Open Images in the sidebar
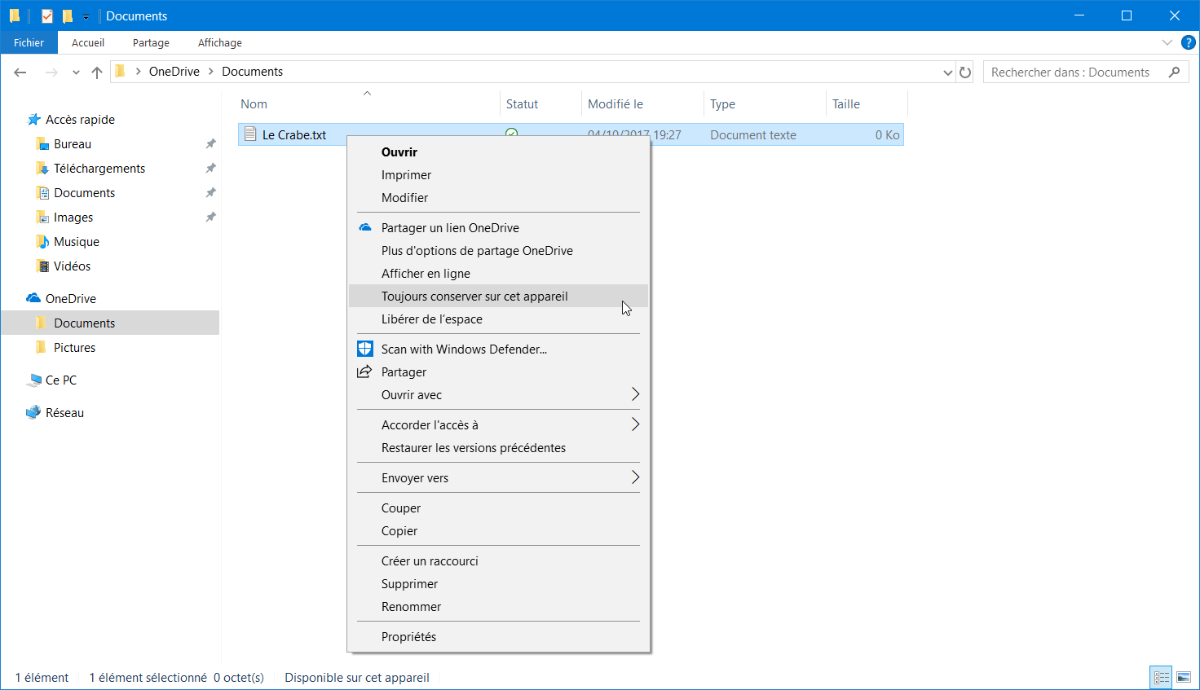The height and width of the screenshot is (690, 1200). (x=73, y=218)
